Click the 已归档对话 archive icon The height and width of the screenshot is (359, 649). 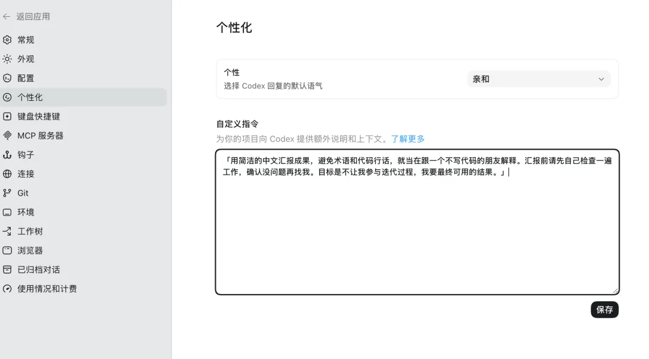point(7,270)
